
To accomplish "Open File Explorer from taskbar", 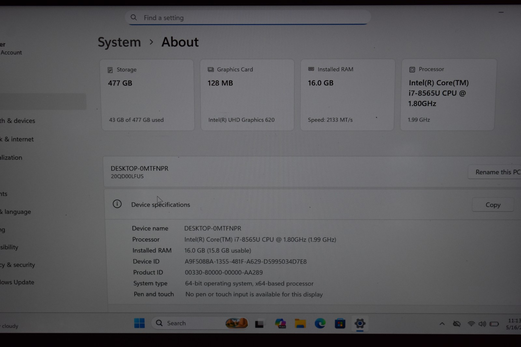I will 300,323.
